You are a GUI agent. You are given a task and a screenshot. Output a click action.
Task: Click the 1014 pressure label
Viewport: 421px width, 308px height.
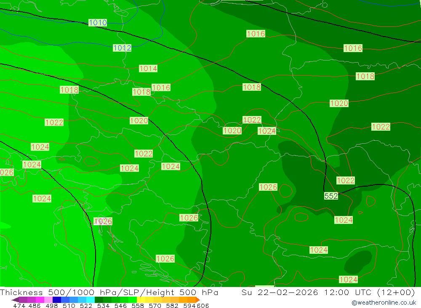coord(148,68)
